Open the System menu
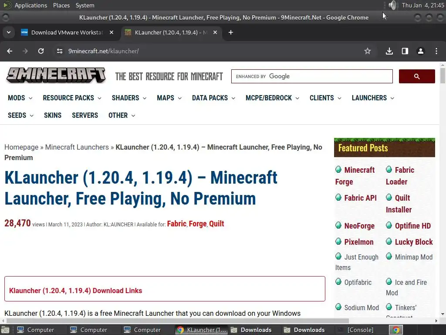The width and height of the screenshot is (446, 335). tap(85, 5)
